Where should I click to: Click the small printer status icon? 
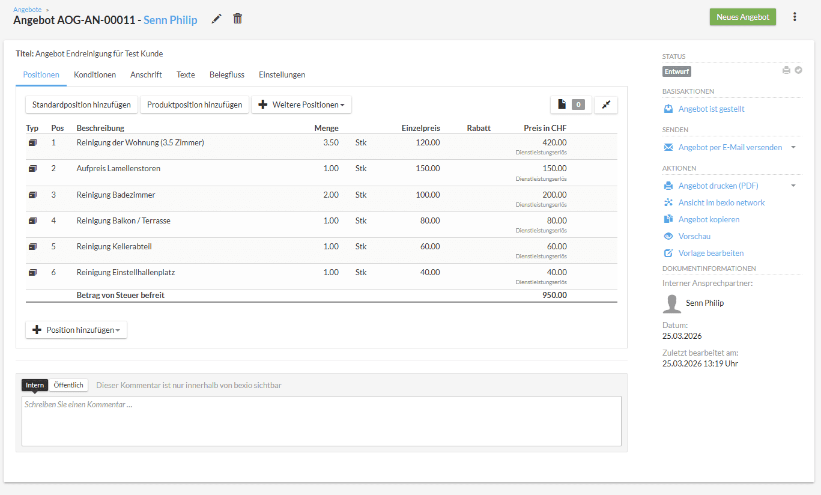point(786,70)
